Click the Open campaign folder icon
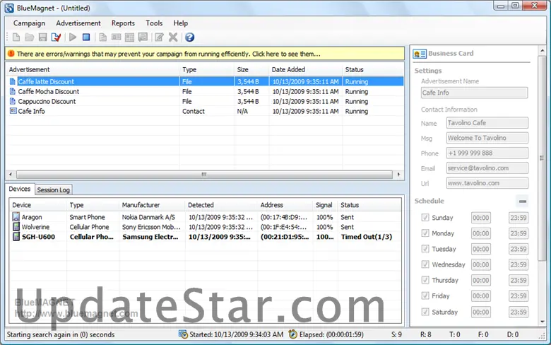 pos(30,37)
